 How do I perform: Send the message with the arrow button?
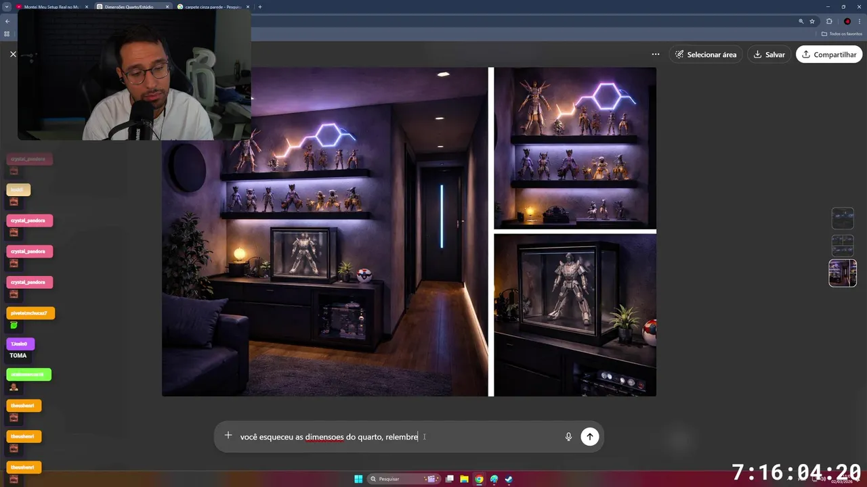(589, 437)
